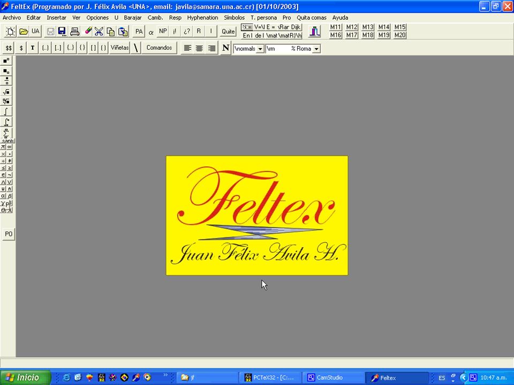The image size is (514, 385).
Task: Click the M18 macro button
Action: [368, 35]
